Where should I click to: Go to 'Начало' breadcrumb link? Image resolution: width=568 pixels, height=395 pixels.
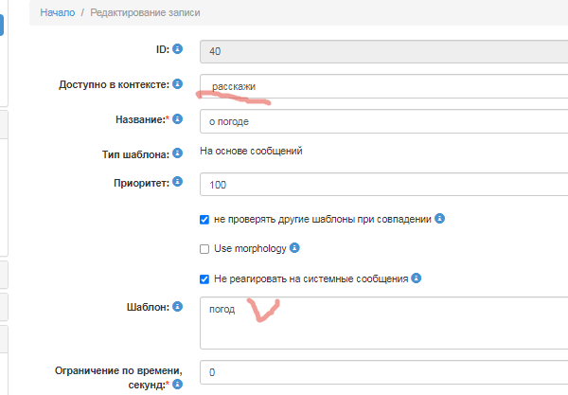point(58,12)
